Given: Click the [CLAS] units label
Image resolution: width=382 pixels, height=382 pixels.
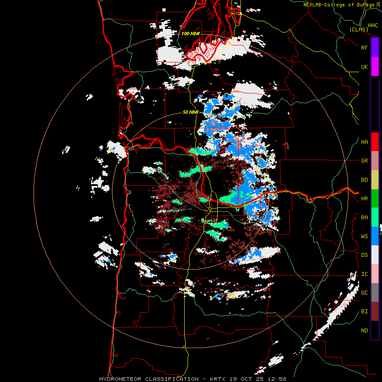Looking at the screenshot, I should click(x=359, y=29).
